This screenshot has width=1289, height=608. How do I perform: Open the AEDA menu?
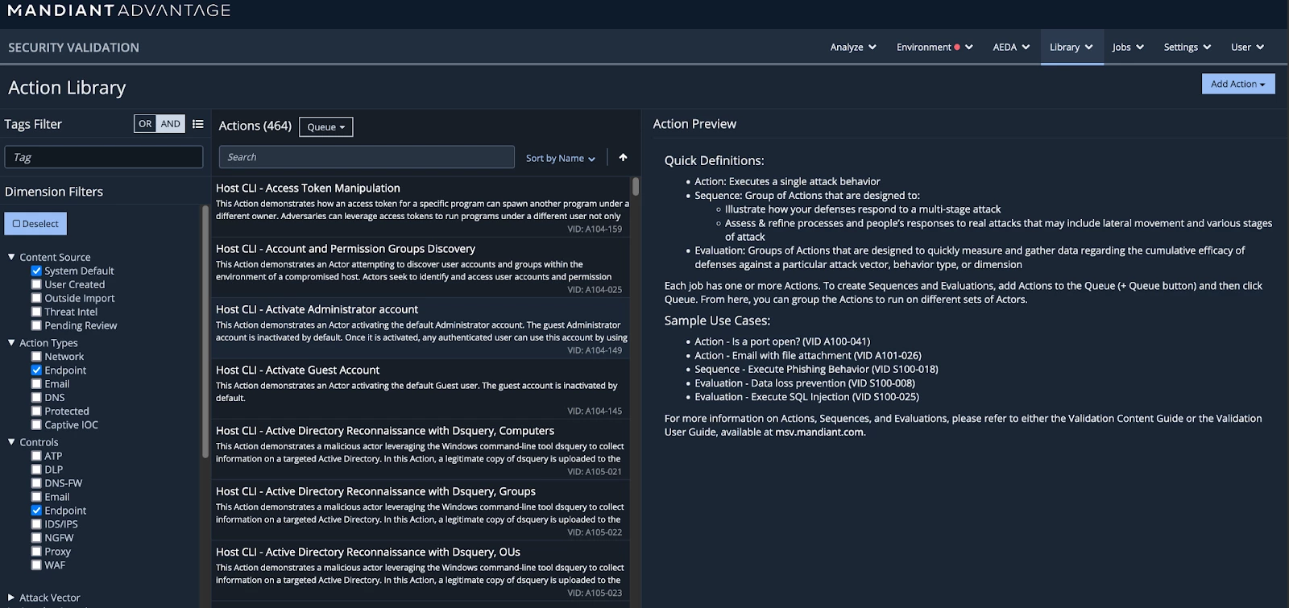pos(1011,48)
